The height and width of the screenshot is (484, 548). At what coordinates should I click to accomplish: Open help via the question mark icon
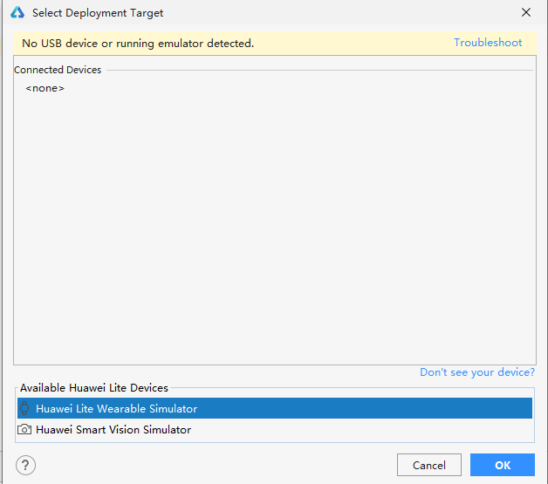[25, 465]
